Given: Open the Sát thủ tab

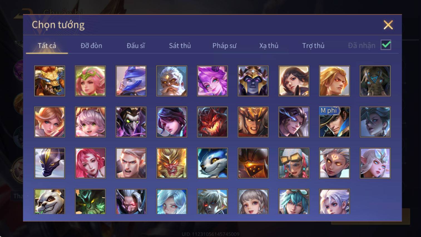Looking at the screenshot, I should pos(180,46).
